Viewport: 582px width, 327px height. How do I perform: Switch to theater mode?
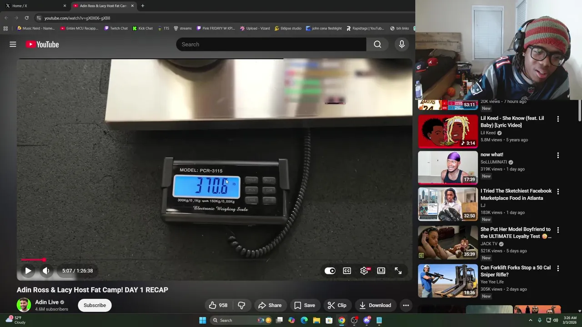[381, 271]
